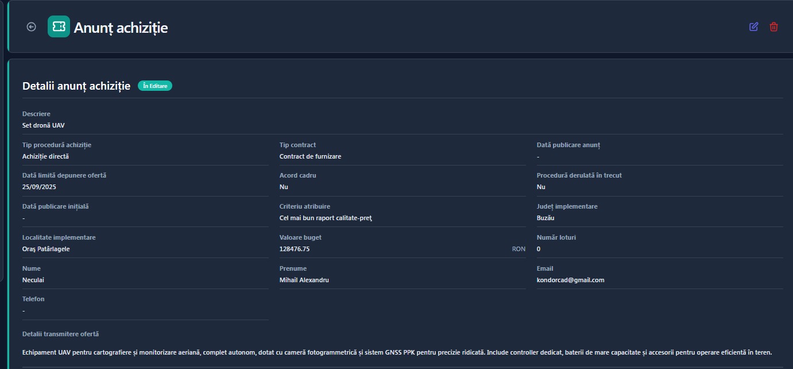Screen dimensions: 793x369
Task: Click the "În Editare" status badge
Action: click(155, 86)
